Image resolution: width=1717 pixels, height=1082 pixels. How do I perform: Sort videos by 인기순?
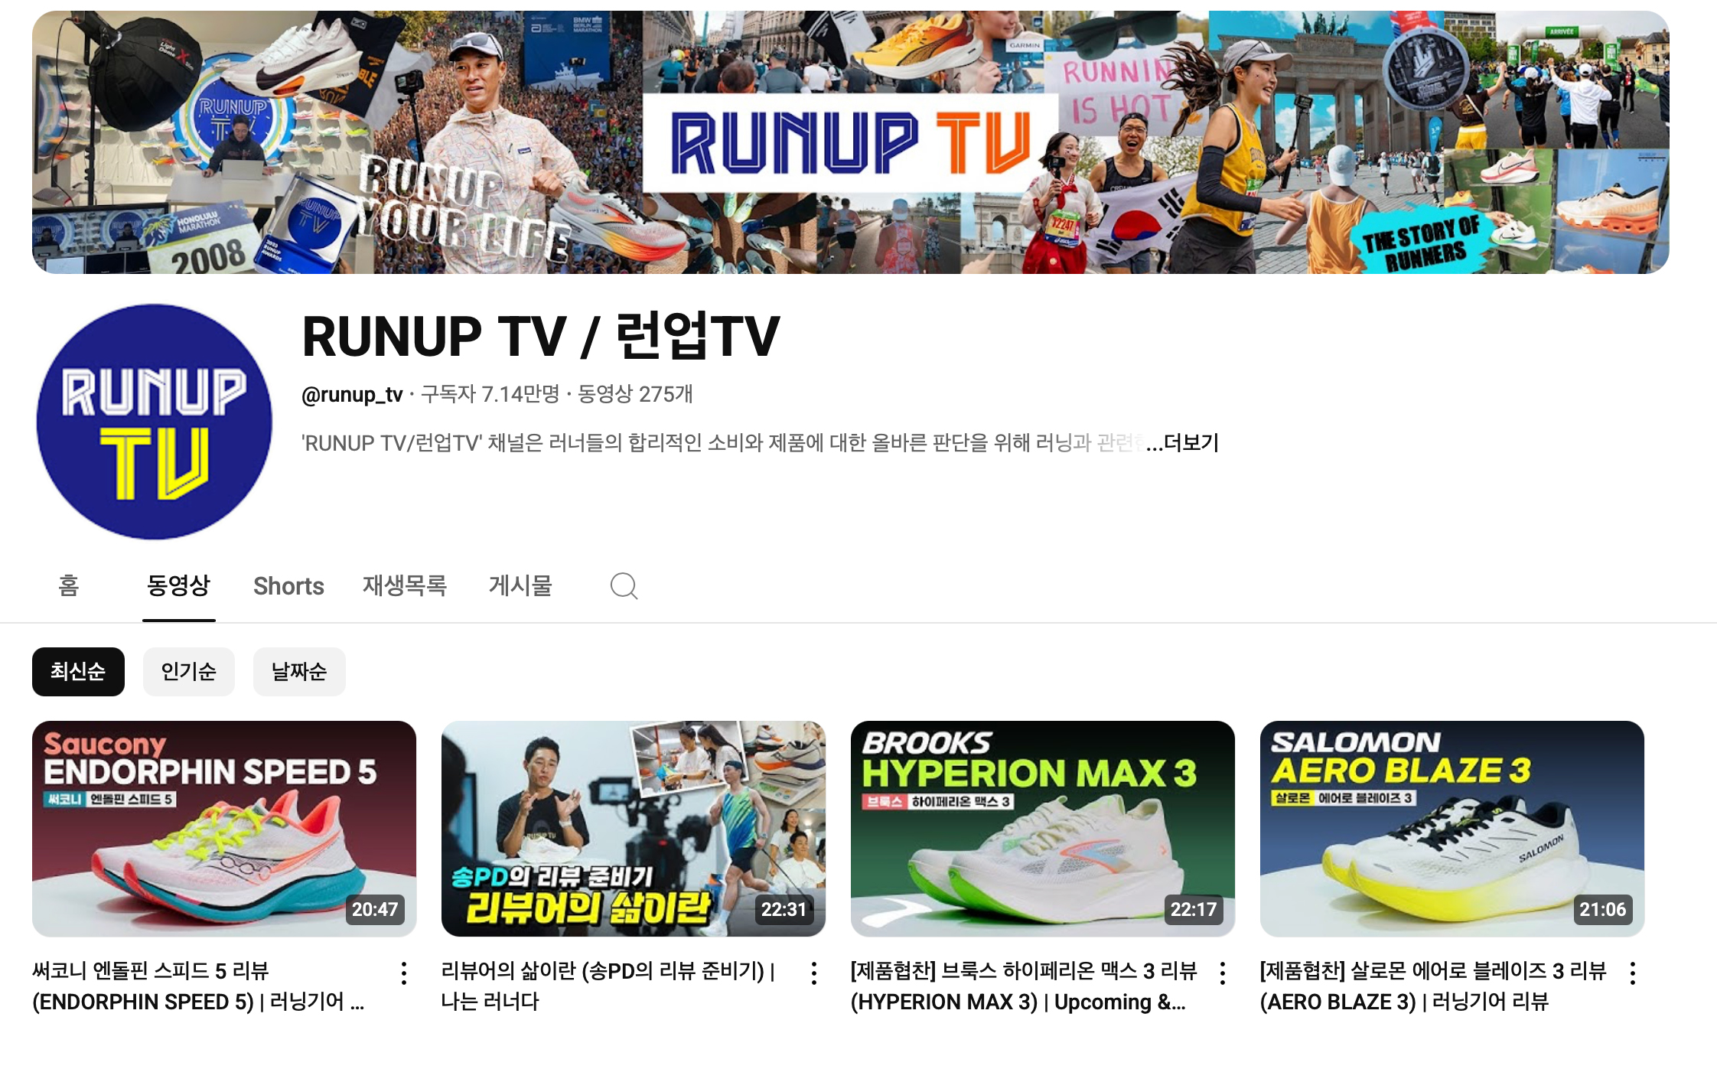click(x=188, y=672)
